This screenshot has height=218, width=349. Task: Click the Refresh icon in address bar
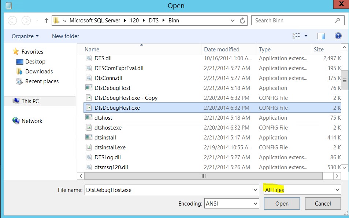click(x=242, y=21)
